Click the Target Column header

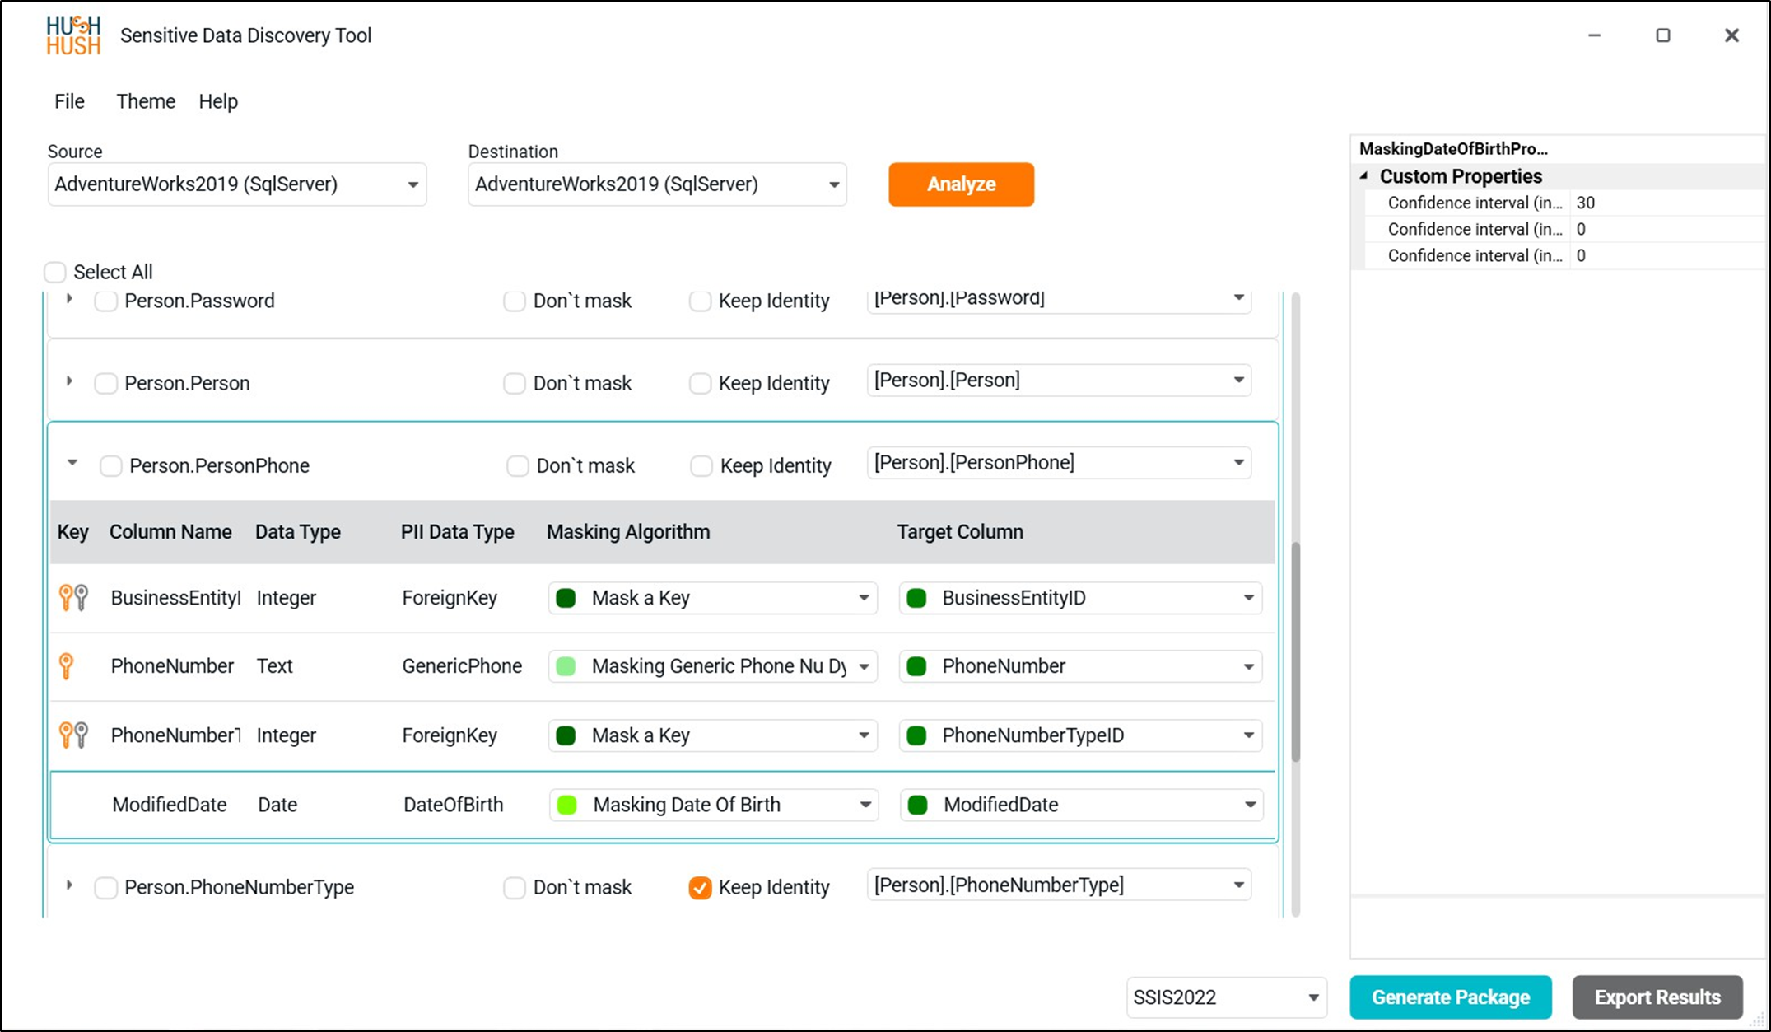coord(960,532)
